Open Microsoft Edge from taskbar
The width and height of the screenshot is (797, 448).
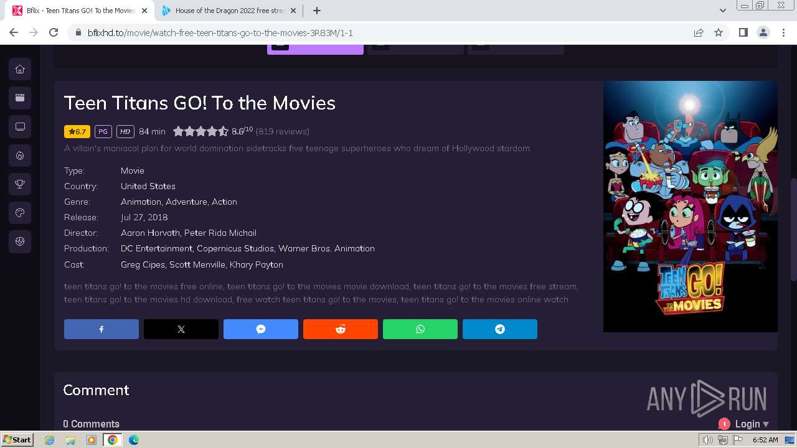[134, 440]
